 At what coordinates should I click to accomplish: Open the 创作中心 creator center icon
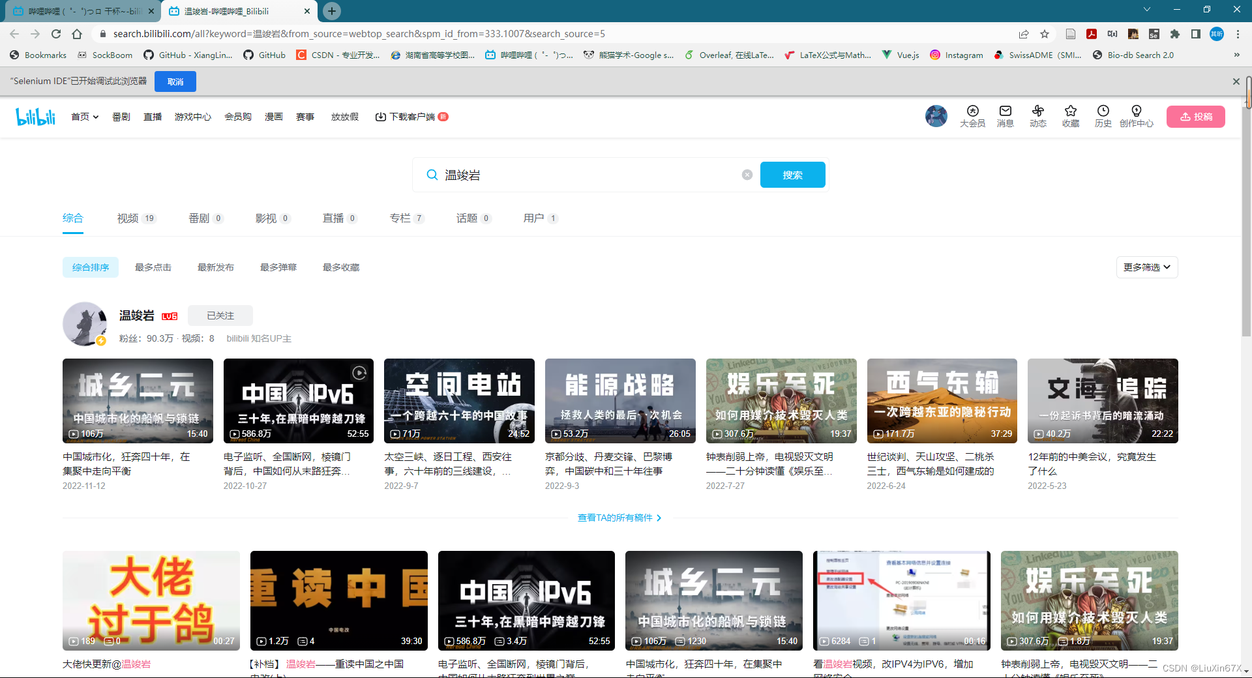pyautogui.click(x=1137, y=116)
